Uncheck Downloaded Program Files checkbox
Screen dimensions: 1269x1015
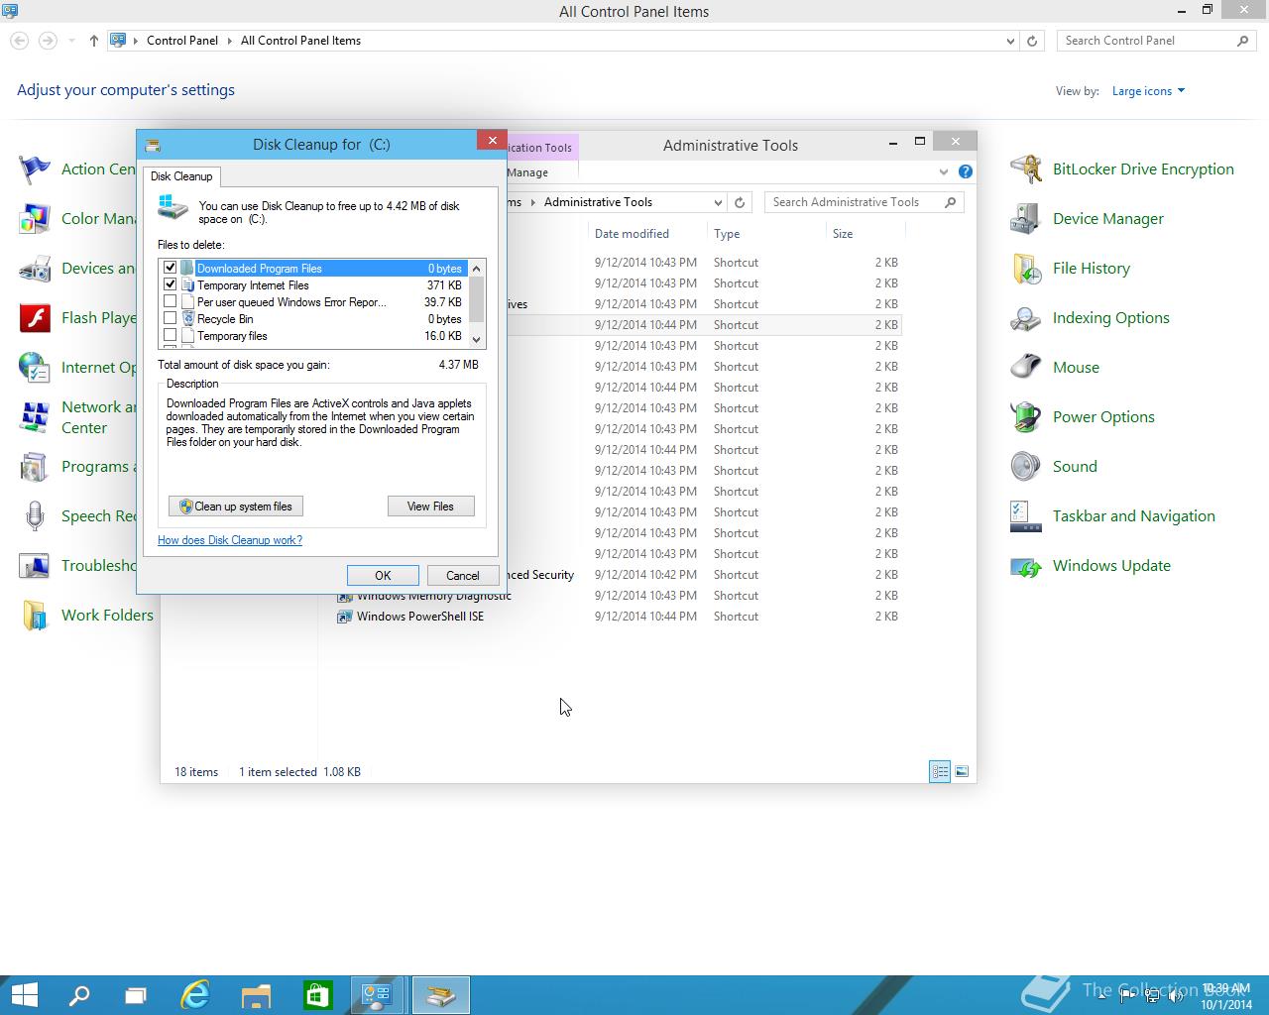click(170, 268)
